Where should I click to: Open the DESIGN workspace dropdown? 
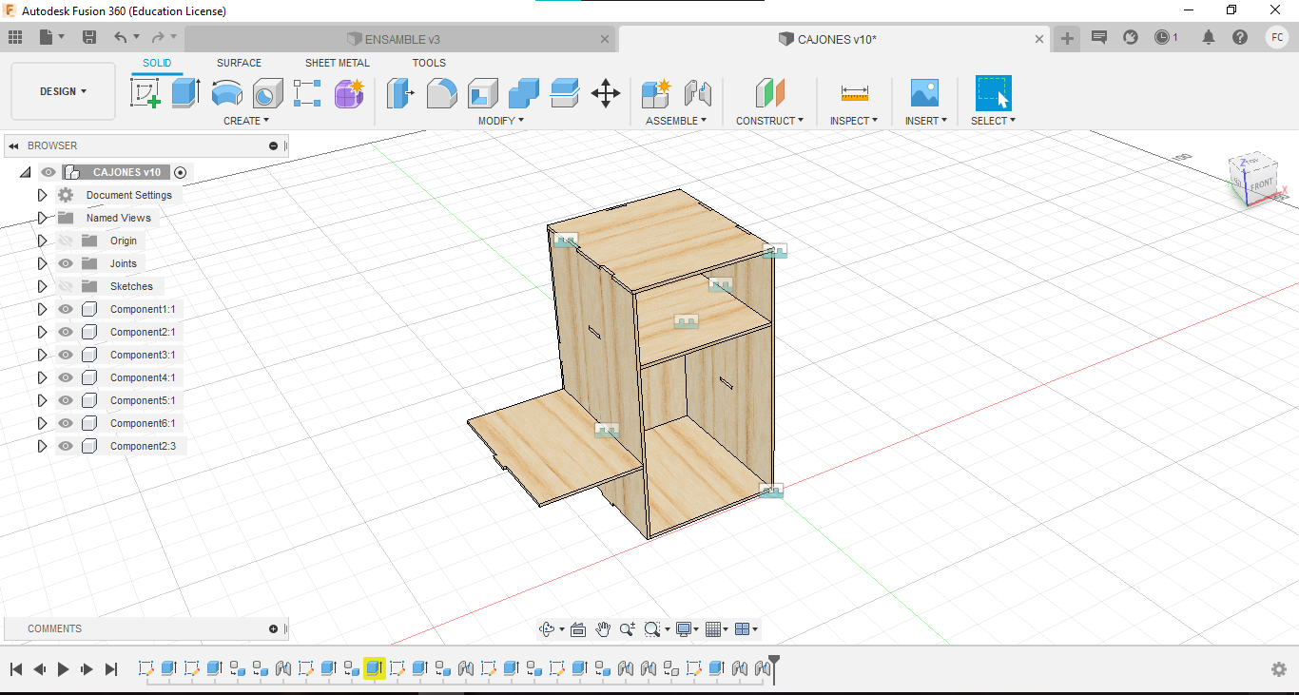pos(63,91)
